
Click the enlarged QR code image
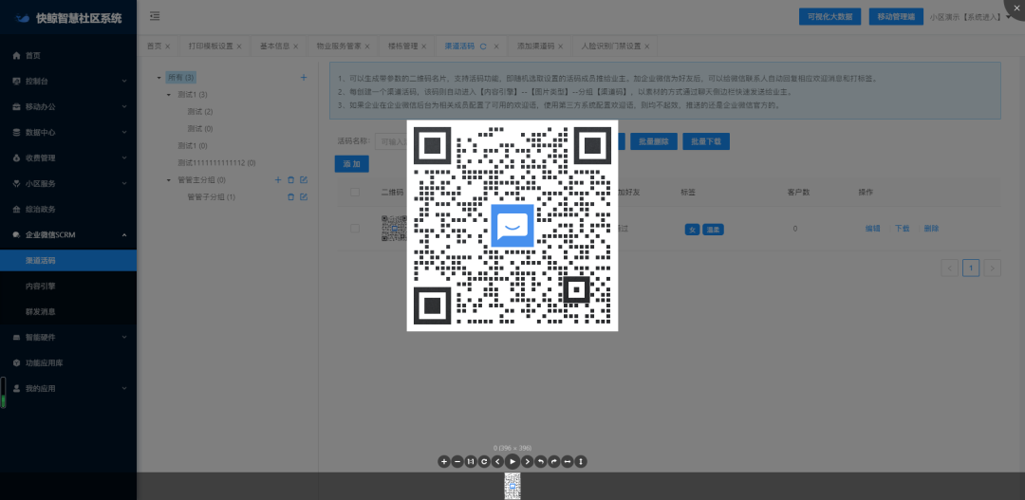tap(512, 226)
